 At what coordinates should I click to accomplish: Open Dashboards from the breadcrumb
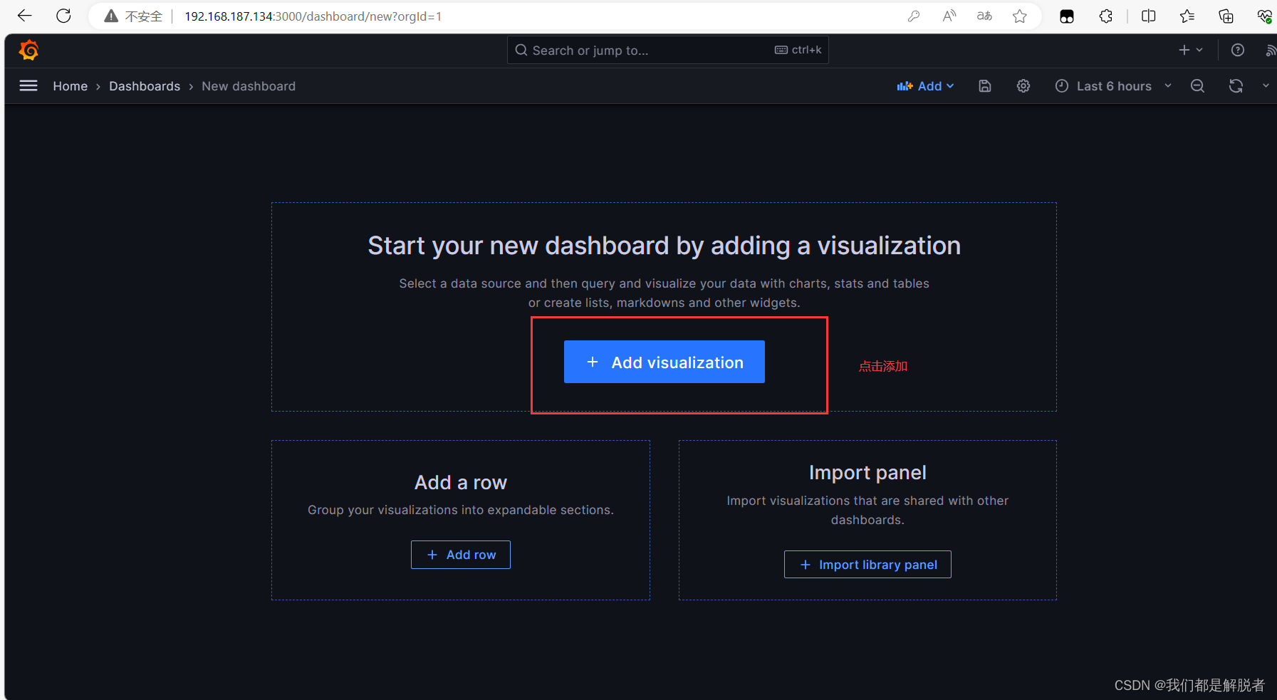145,85
